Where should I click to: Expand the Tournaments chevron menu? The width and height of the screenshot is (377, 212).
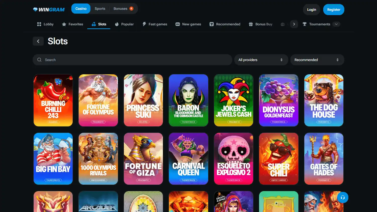[x=336, y=24]
